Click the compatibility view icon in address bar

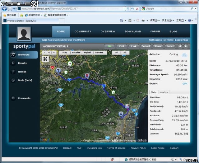[x=128, y=9]
